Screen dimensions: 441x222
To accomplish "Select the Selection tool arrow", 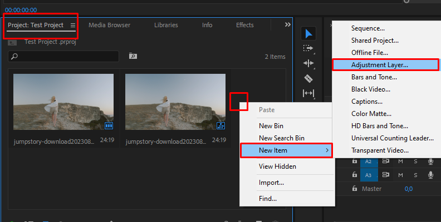I will click(308, 33).
